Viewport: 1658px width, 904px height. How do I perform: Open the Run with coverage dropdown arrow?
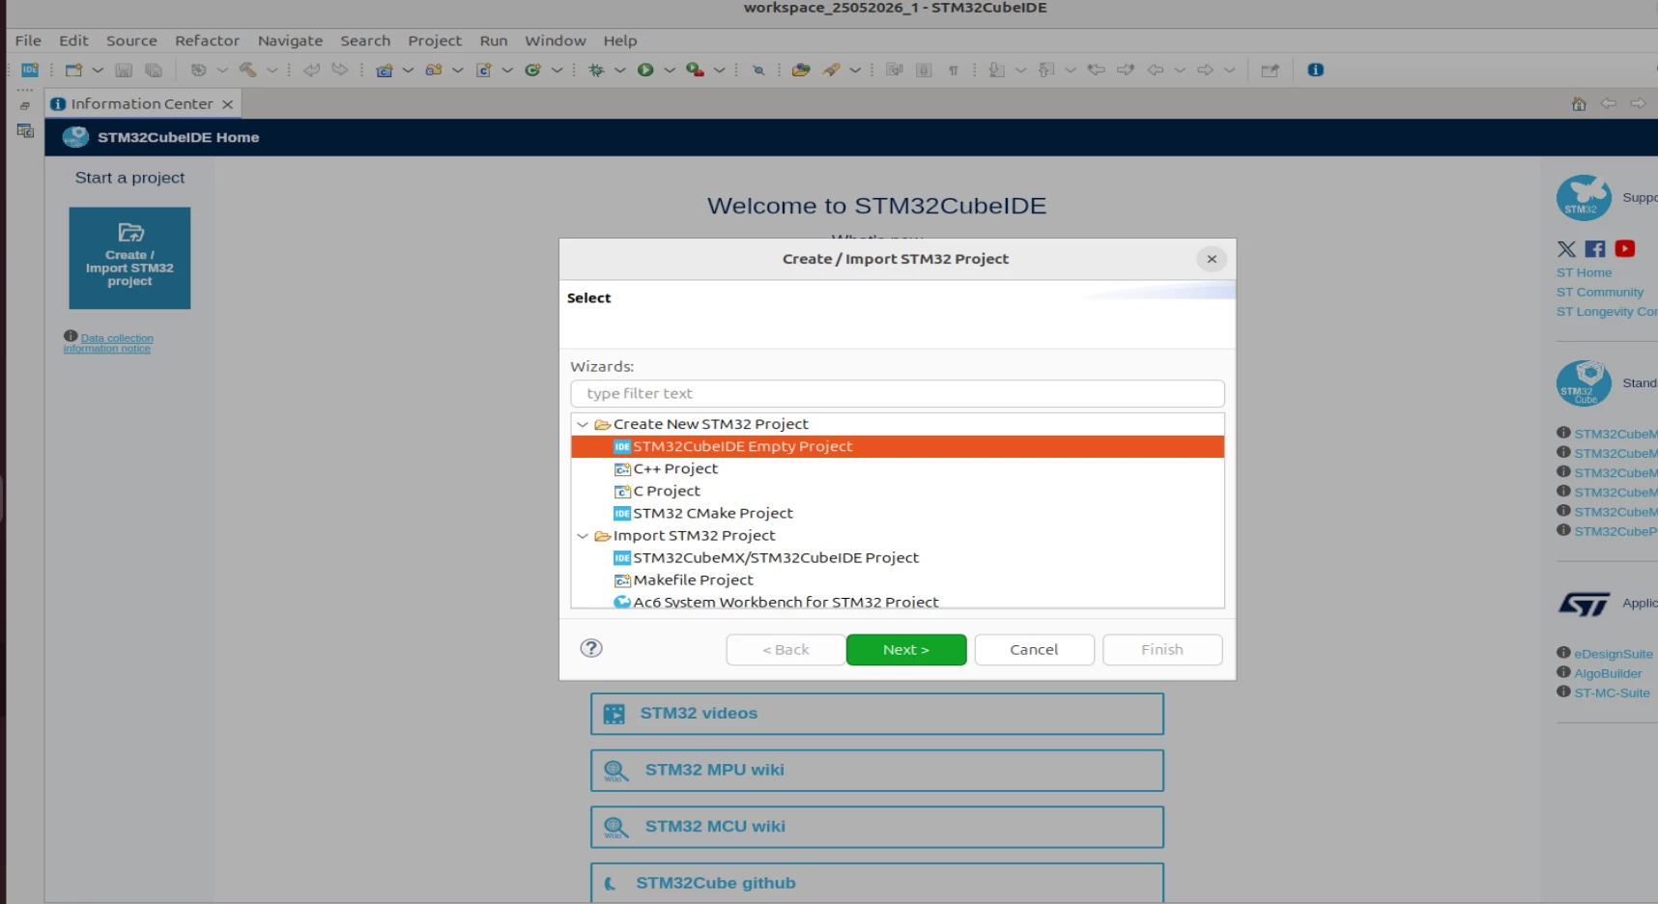click(x=720, y=70)
